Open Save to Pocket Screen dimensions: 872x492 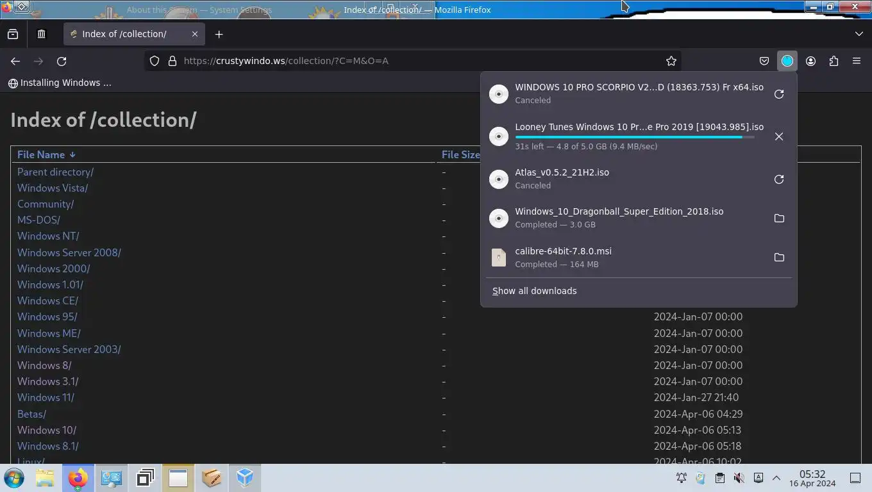click(x=764, y=61)
